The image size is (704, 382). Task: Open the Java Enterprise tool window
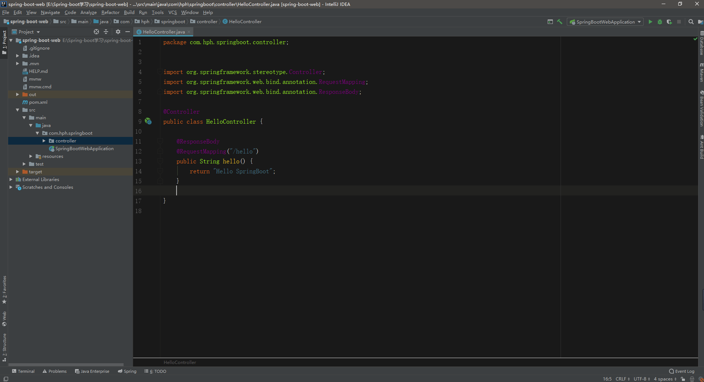[92, 371]
